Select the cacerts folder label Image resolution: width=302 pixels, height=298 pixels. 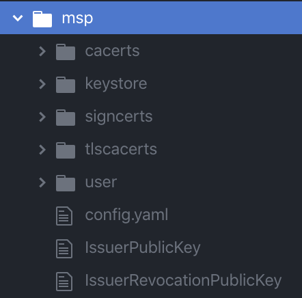(x=112, y=51)
